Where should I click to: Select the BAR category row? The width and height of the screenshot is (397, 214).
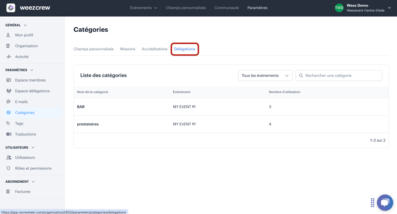231,107
